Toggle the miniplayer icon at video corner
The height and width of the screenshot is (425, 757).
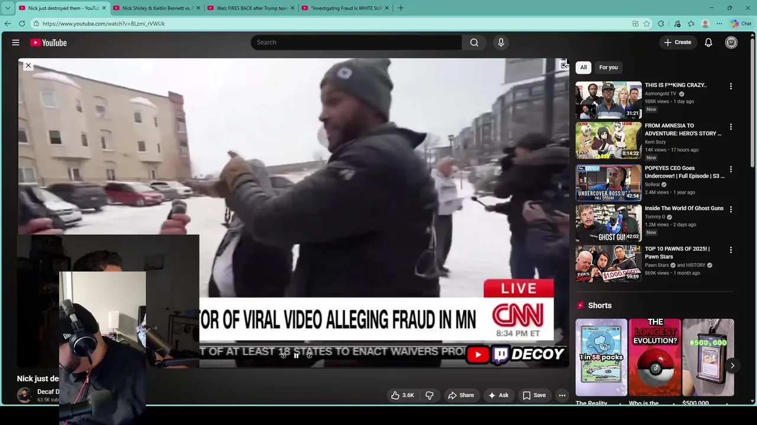point(564,66)
